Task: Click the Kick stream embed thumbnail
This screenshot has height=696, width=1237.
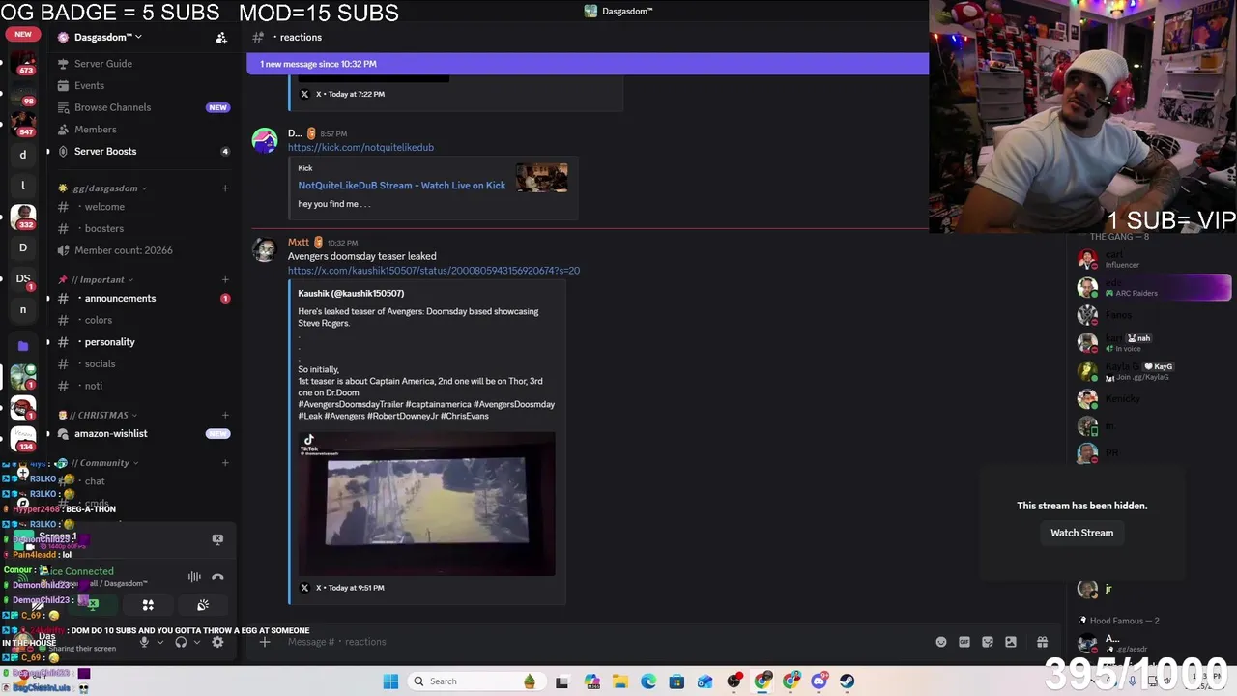Action: 541,178
